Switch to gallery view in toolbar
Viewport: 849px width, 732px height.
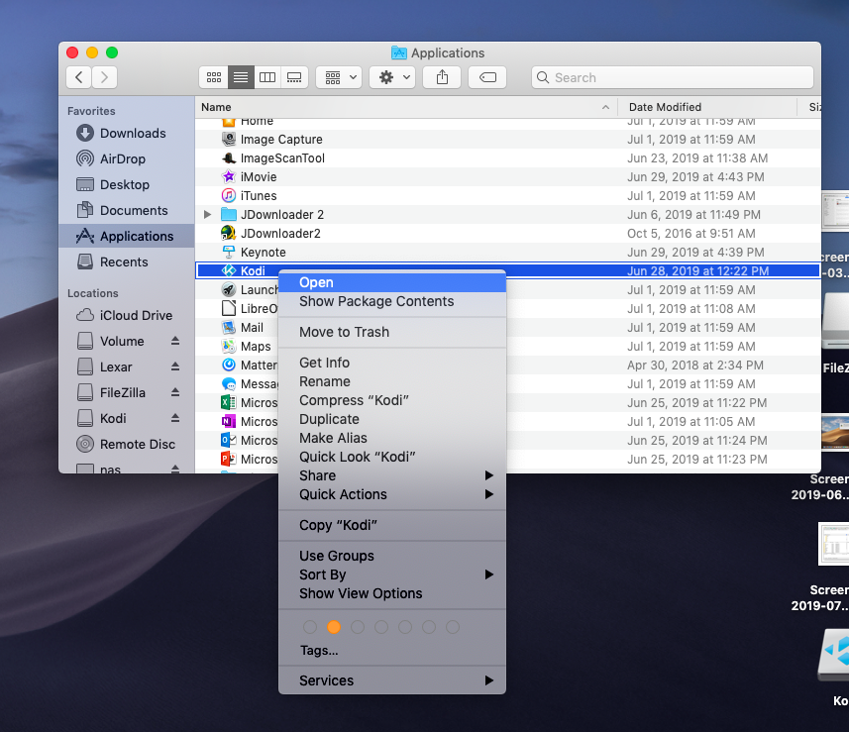(294, 77)
